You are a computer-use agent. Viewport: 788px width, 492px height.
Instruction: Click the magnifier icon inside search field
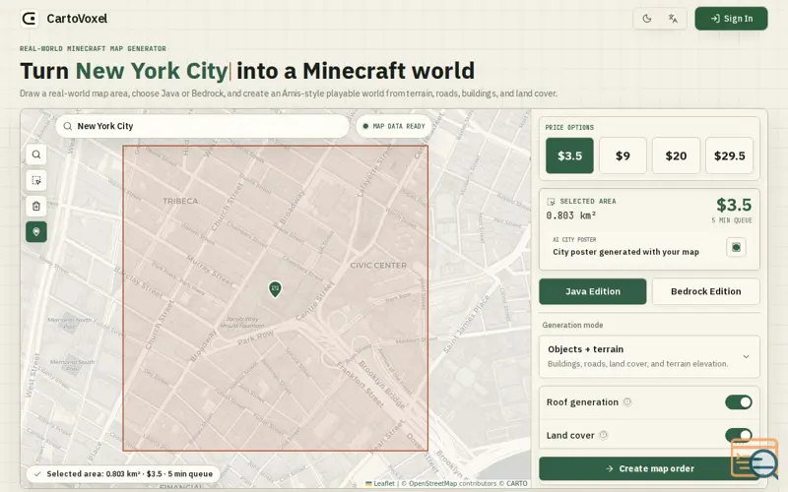(67, 126)
